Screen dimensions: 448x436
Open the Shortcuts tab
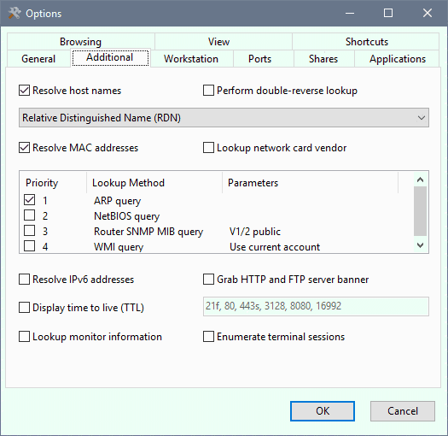click(367, 42)
